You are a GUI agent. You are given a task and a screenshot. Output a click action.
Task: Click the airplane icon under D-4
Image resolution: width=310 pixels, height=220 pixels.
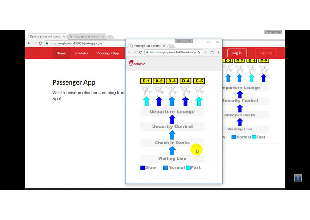186,90
